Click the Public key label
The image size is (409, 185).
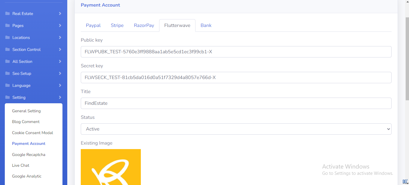(x=92, y=40)
